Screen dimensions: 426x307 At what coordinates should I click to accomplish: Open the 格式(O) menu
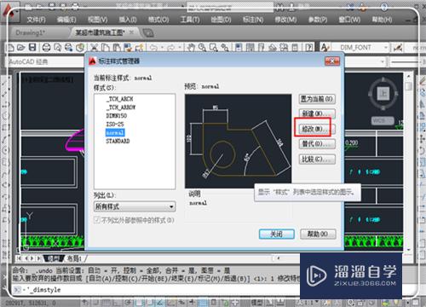pyautogui.click(x=158, y=20)
